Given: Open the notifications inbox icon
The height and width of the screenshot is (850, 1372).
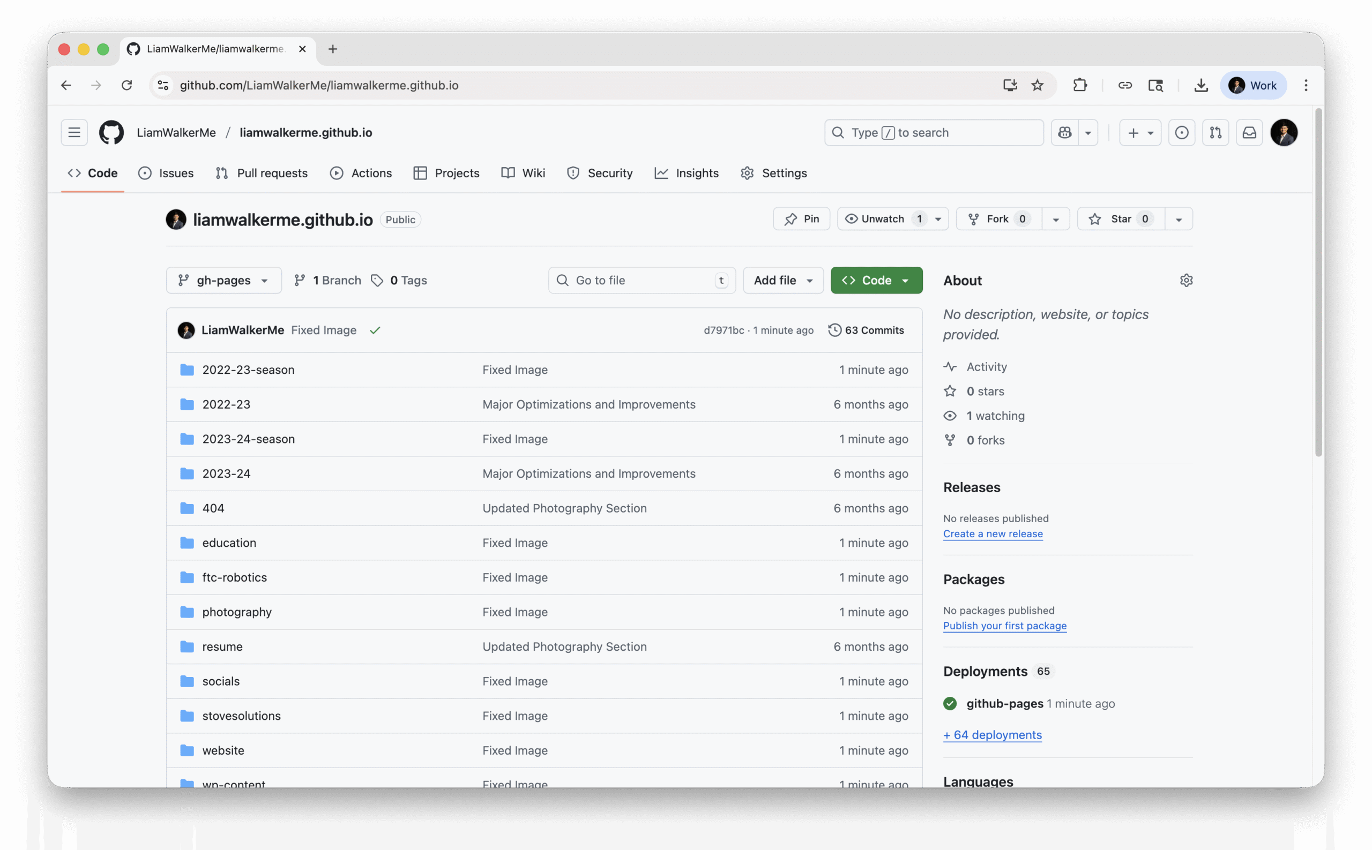Looking at the screenshot, I should [x=1249, y=133].
